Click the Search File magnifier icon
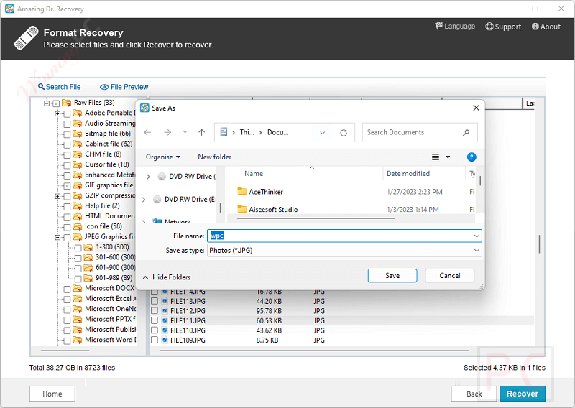Viewport: 575px width, 408px height. (41, 87)
